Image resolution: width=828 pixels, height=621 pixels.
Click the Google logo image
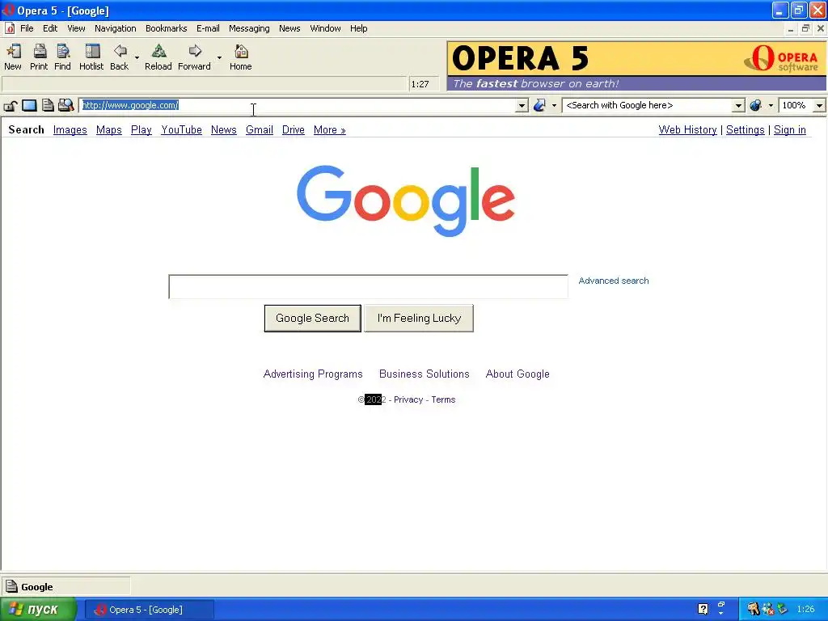click(406, 201)
